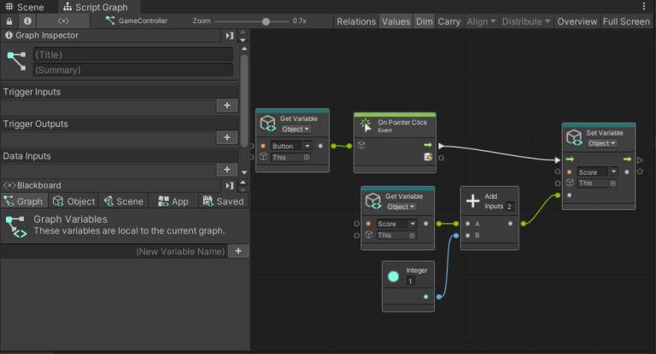Click the On Pointer Click node icon
Screen dimensions: 656x354
pyautogui.click(x=366, y=125)
